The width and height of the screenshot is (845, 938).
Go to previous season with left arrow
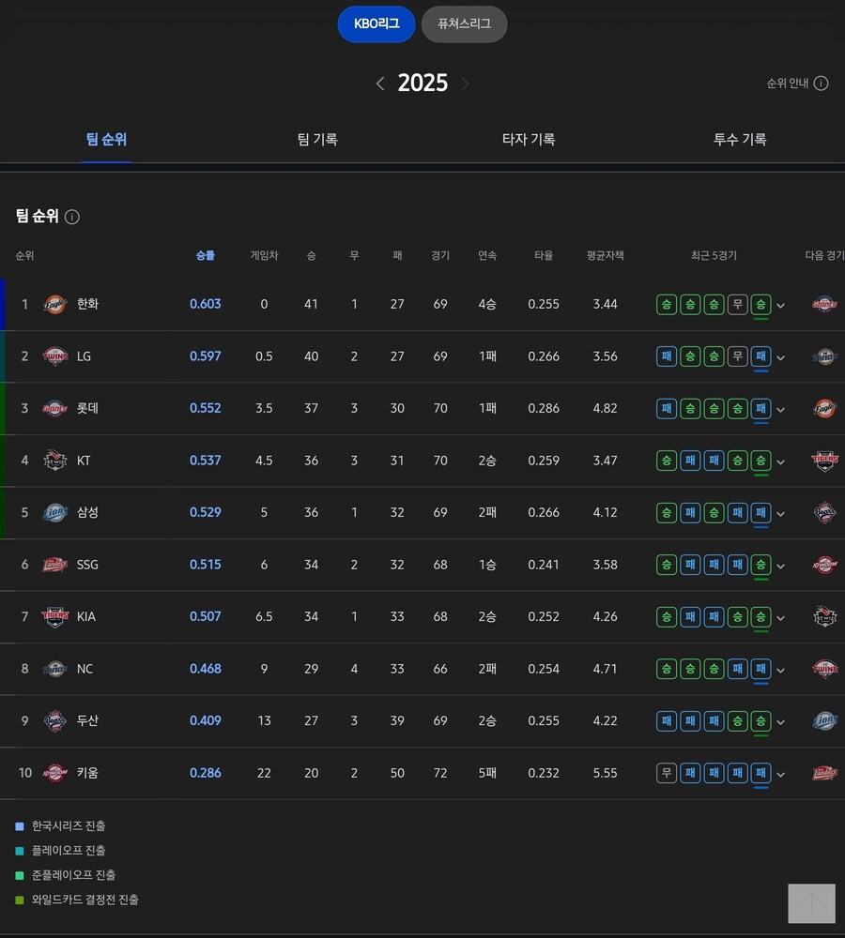(380, 83)
